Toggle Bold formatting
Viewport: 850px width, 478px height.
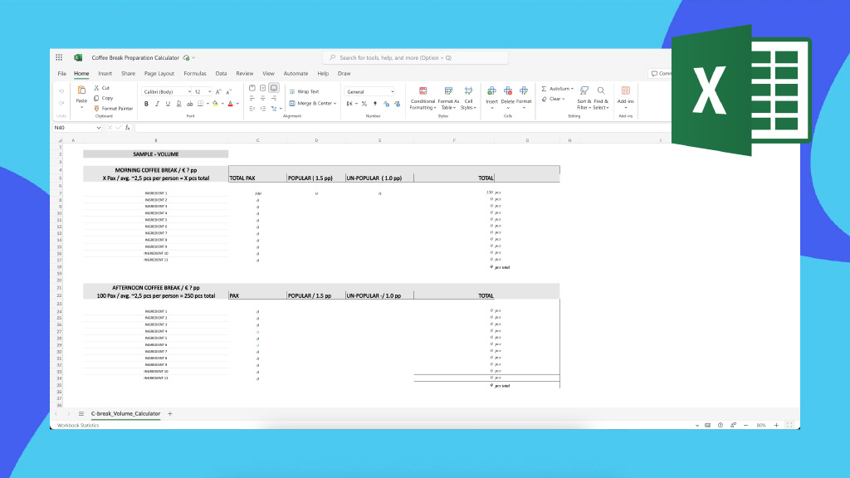click(146, 104)
